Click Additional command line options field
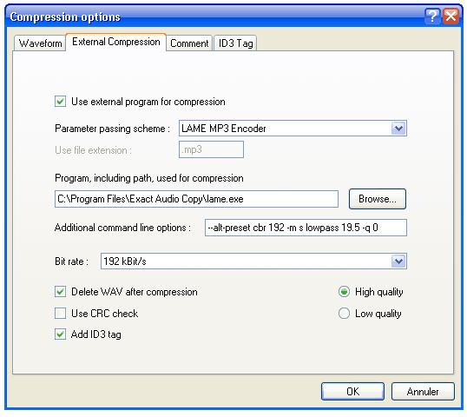 [306, 228]
